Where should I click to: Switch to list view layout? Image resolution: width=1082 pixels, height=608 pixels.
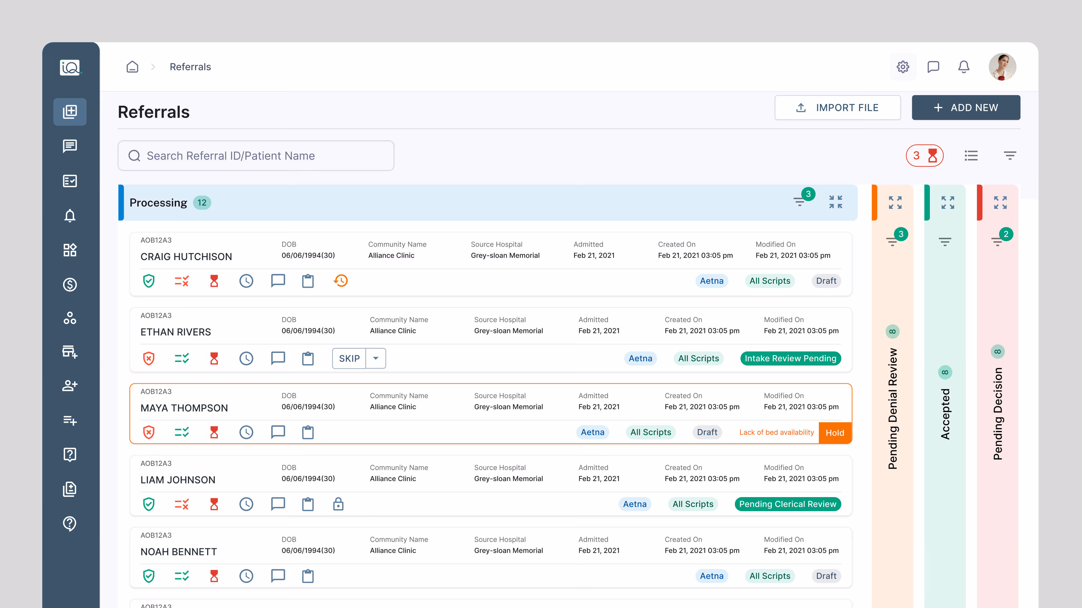971,156
